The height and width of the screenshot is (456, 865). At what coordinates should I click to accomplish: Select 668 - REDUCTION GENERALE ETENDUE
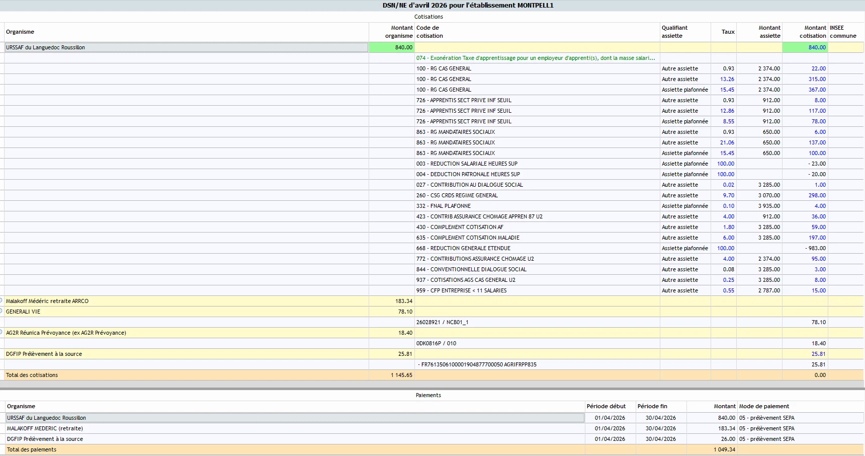coord(463,248)
